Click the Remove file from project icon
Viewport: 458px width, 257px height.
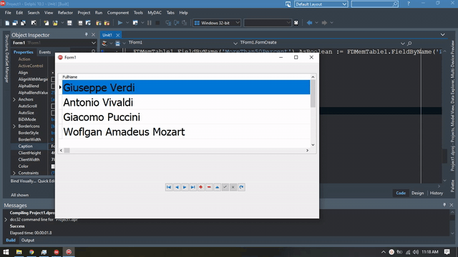(x=107, y=23)
